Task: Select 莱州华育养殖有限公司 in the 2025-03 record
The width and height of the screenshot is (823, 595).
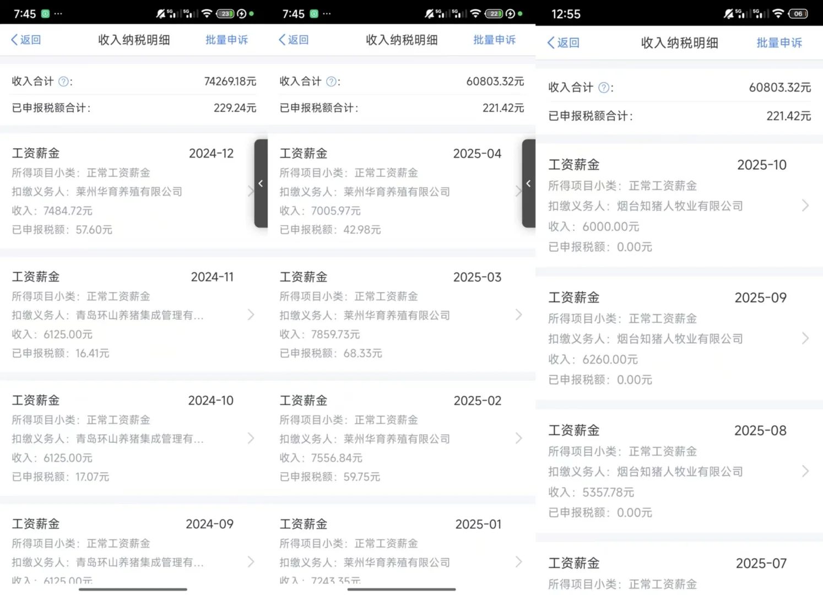Action: (x=397, y=315)
